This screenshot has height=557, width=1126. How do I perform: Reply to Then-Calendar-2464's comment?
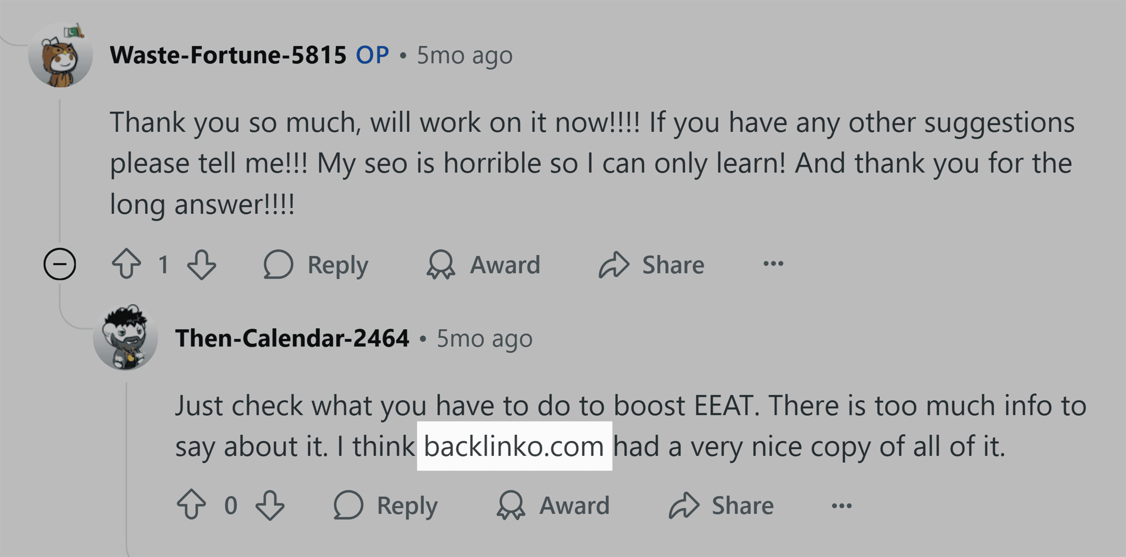386,505
